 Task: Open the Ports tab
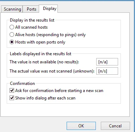[31, 9]
